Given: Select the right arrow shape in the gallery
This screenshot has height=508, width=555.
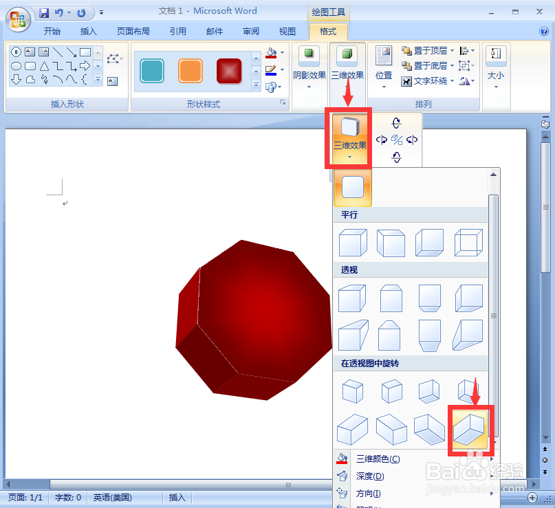Looking at the screenshot, I should click(x=85, y=66).
